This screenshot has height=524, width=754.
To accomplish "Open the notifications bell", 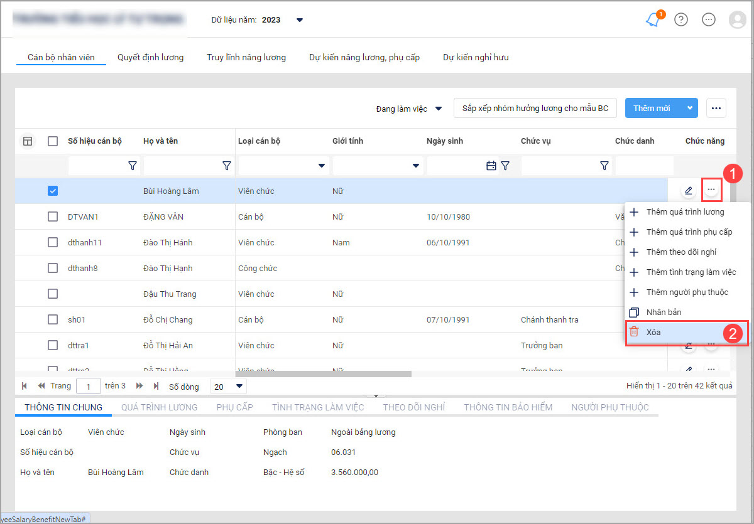I will pyautogui.click(x=653, y=19).
